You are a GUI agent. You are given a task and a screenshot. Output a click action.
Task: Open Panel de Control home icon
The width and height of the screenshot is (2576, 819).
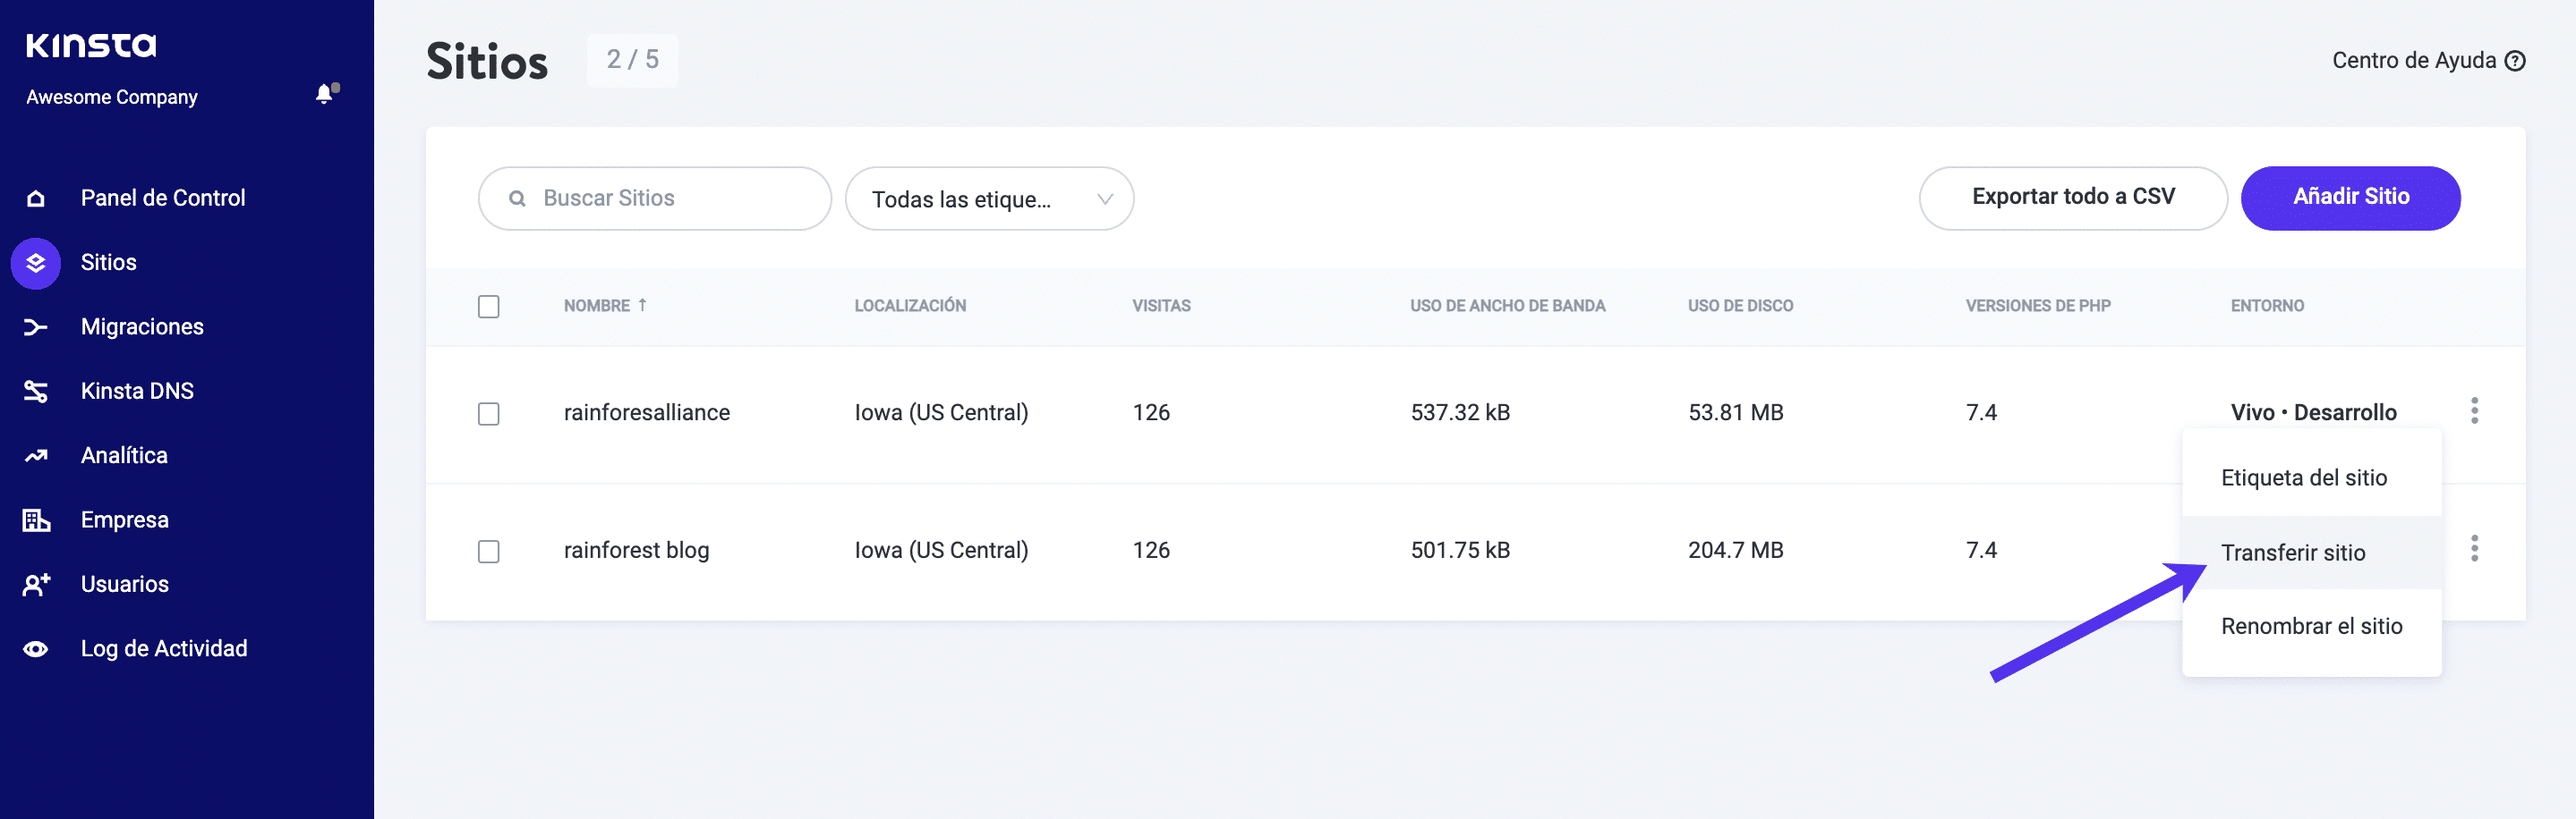36,198
